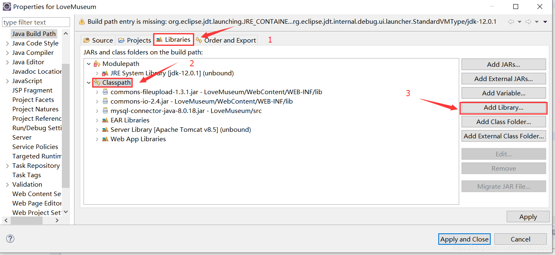Click the commons-io-2.4.jar file icon
This screenshot has height=255, width=555.
tap(105, 102)
